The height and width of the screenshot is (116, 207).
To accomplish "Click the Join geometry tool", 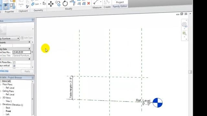I will pyautogui.click(x=35, y=4).
